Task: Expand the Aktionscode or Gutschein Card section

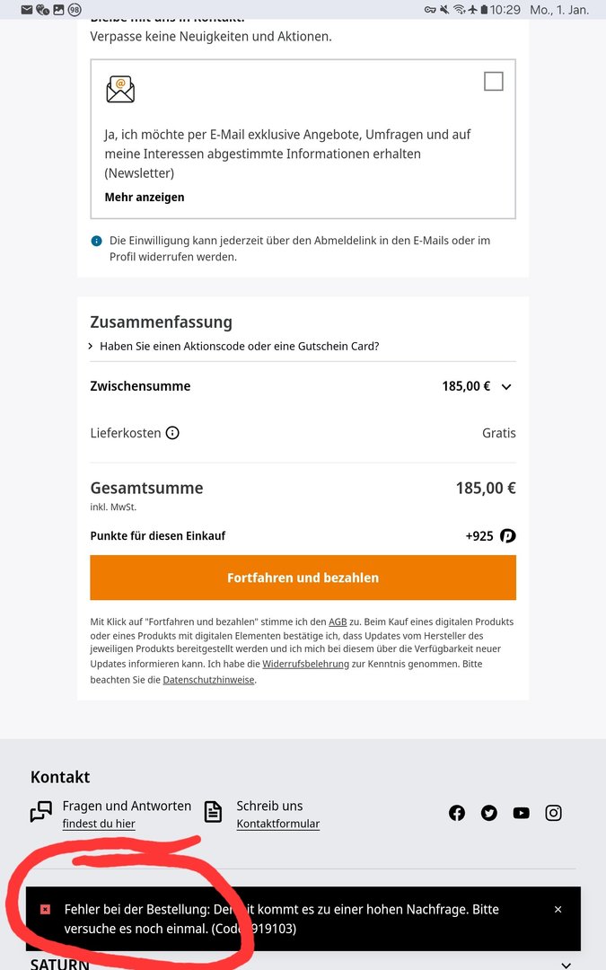Action: [234, 346]
